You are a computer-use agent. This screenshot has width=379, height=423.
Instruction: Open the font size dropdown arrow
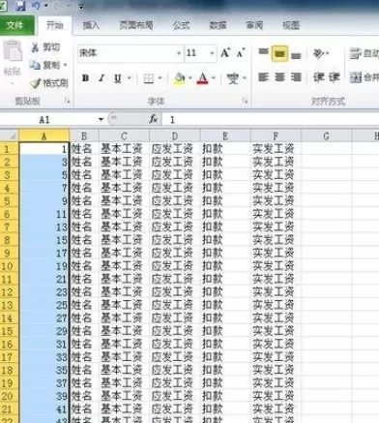212,53
